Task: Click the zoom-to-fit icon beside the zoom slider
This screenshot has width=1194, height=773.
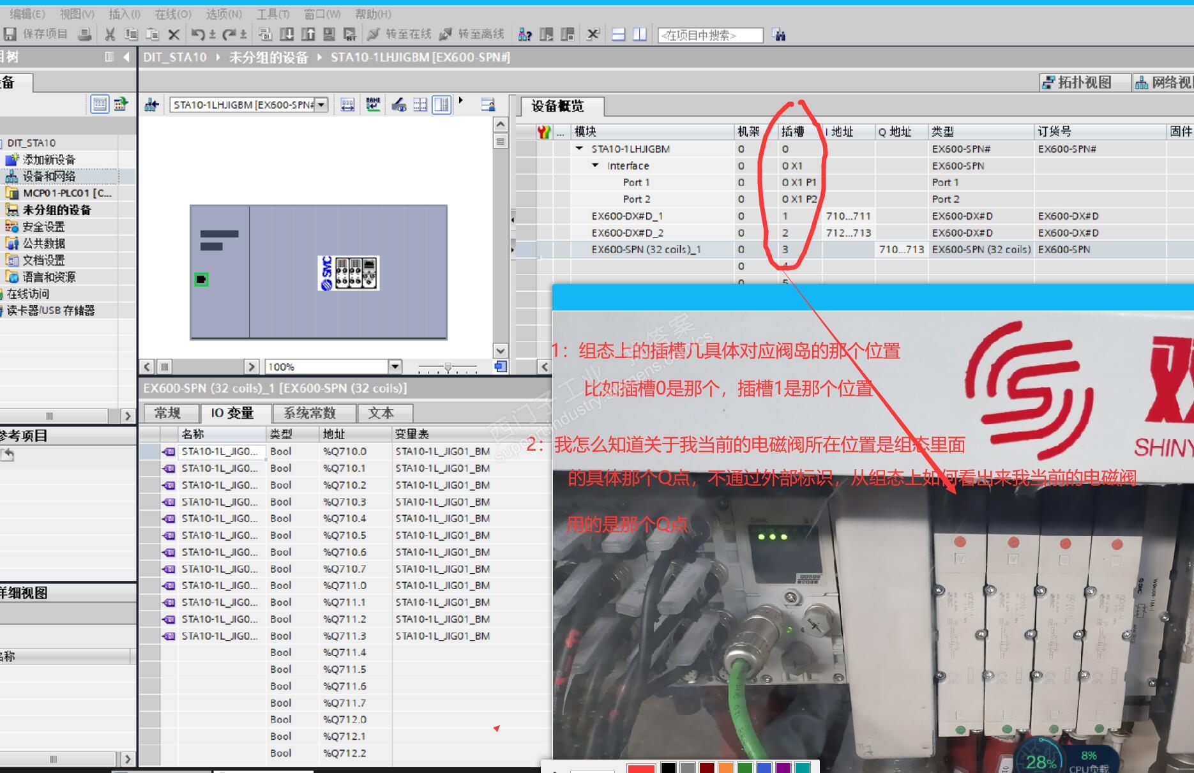Action: point(501,366)
